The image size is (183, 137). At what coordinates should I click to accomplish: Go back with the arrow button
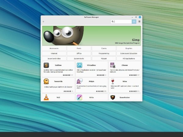(x=44, y=22)
